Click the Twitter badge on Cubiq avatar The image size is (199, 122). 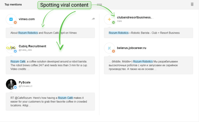point(15,51)
